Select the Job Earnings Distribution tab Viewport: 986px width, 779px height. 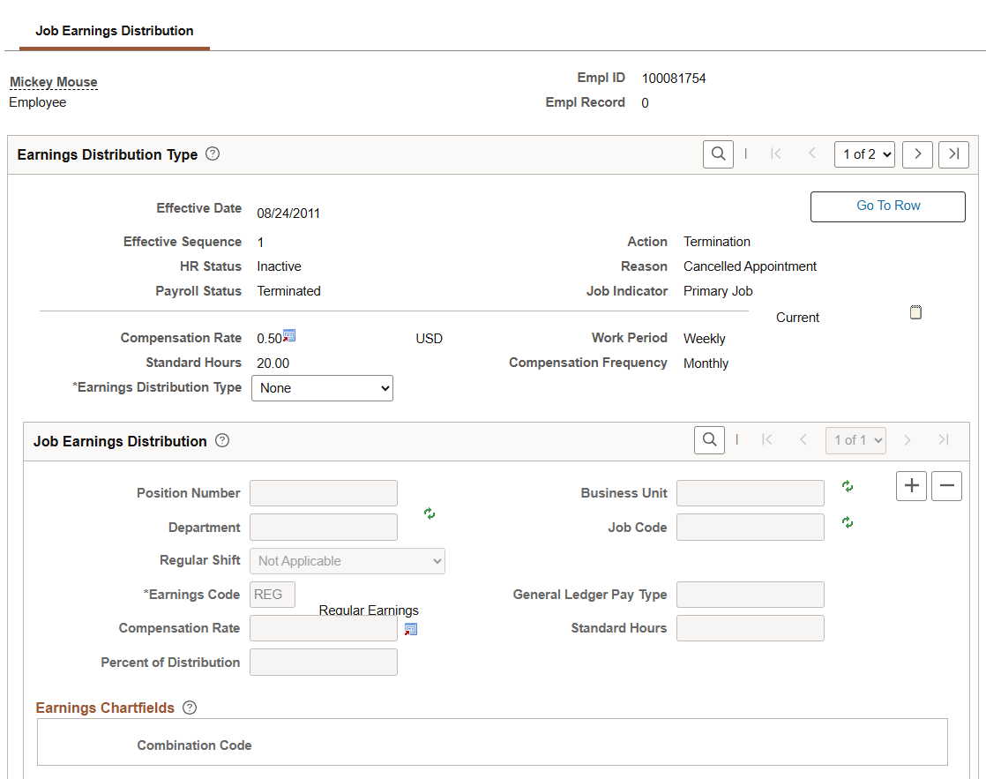115,31
